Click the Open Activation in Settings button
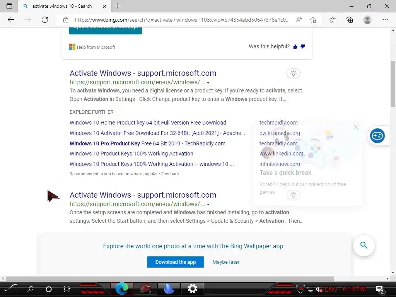Viewport: 396px width, 297px height. click(106, 30)
